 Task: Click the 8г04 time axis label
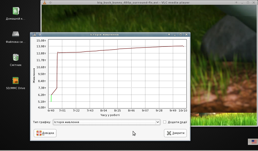[104, 110]
